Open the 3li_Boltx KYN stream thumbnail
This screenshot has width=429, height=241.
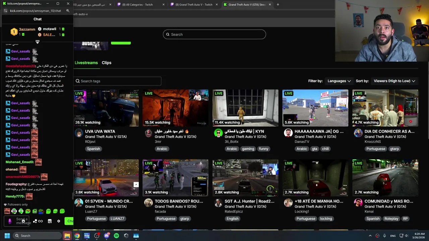pos(245,108)
